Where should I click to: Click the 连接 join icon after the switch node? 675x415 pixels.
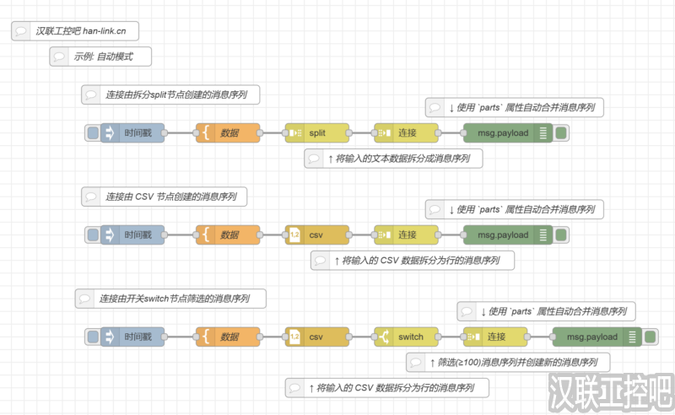pos(472,337)
